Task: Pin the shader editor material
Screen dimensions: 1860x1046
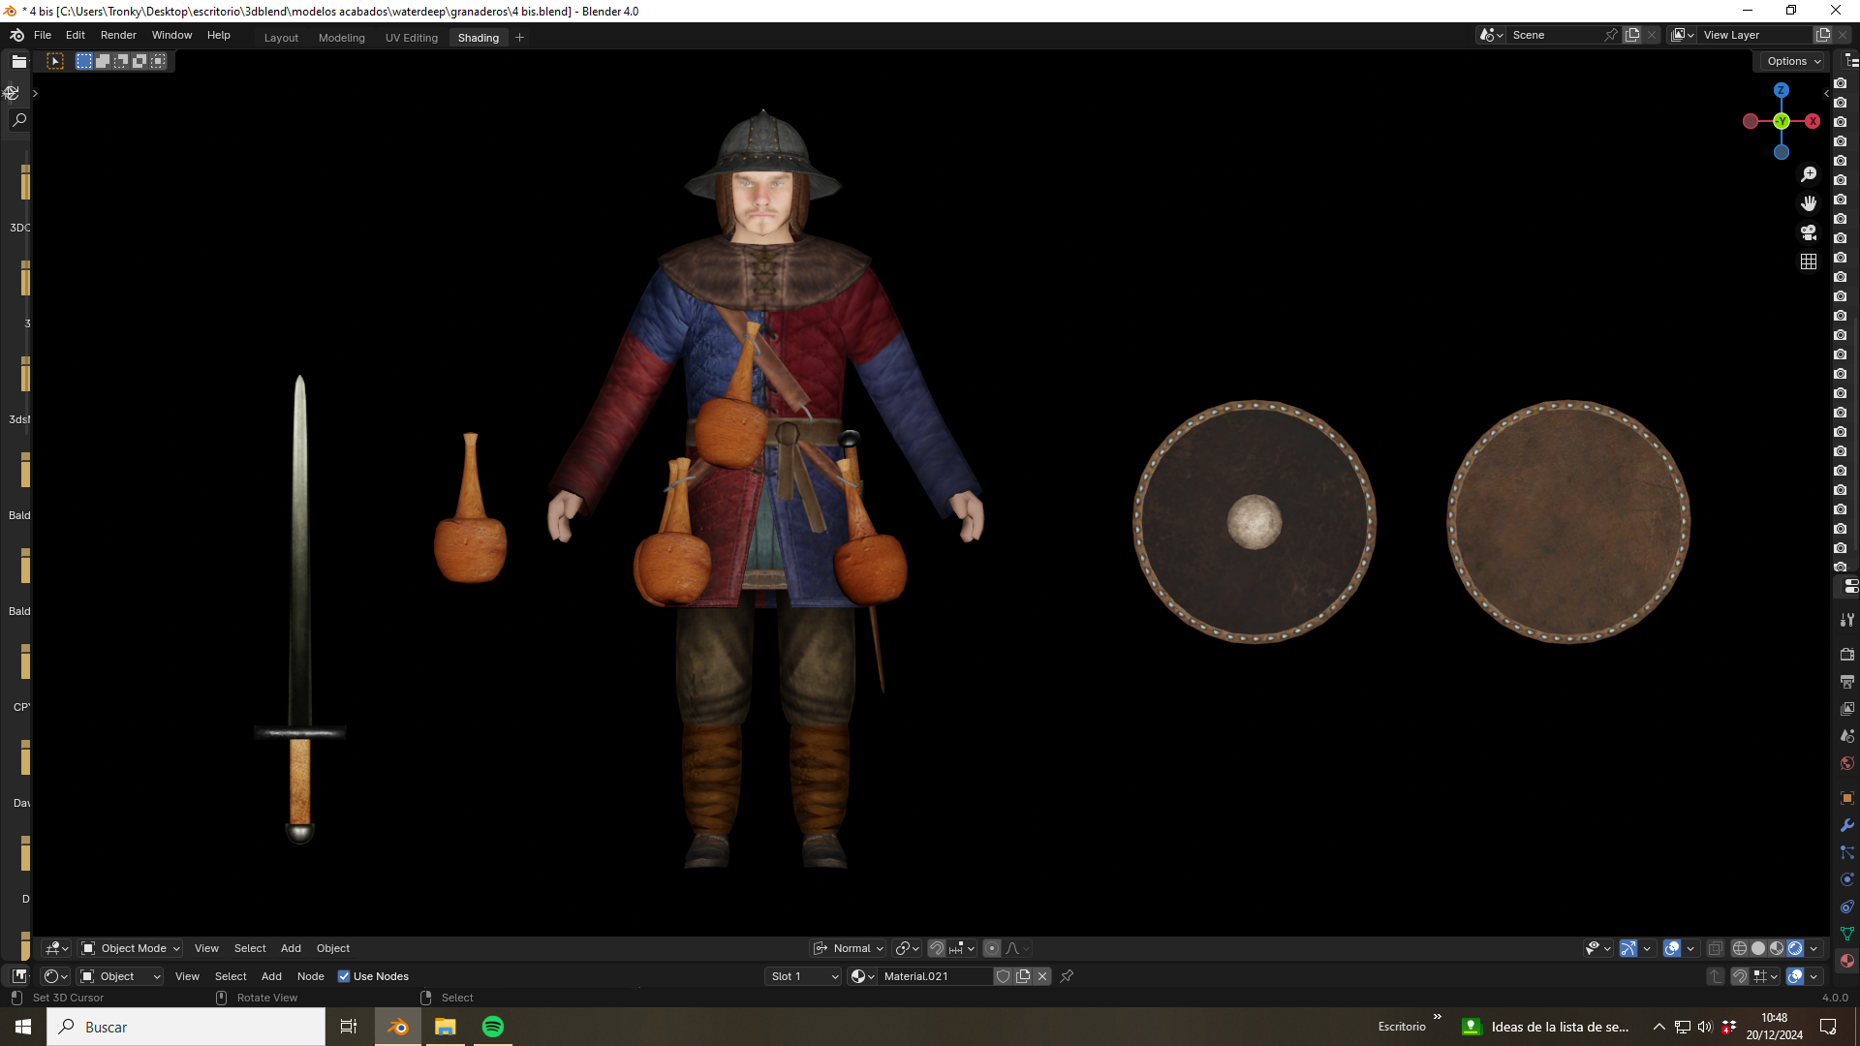Action: click(x=1067, y=976)
